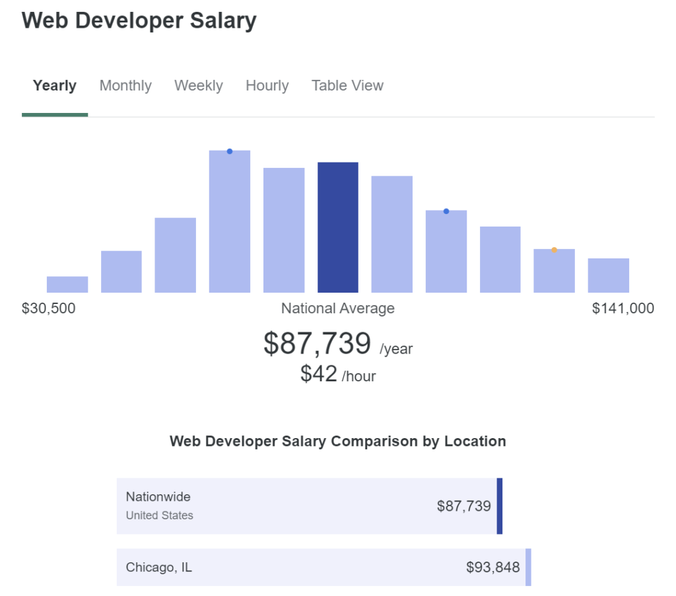676x596 pixels.
Task: Click the last bar above $141,000
Action: tap(608, 276)
